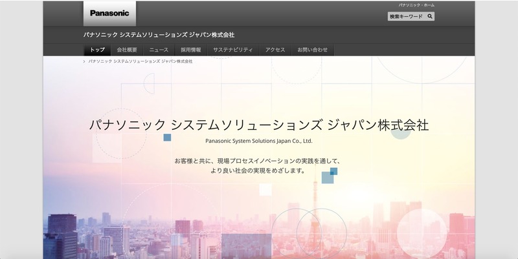Click the large hero headline company name
This screenshot has width=518, height=259.
(x=258, y=125)
